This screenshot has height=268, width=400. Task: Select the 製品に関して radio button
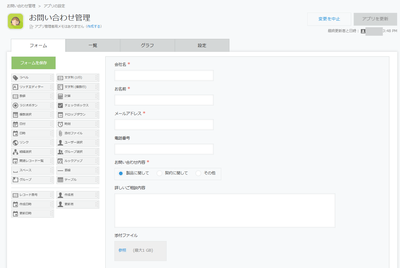pyautogui.click(x=120, y=173)
